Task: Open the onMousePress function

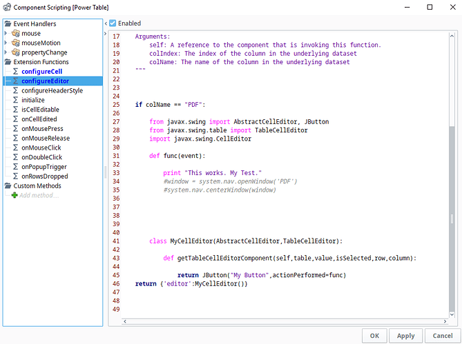Action: pyautogui.click(x=42, y=128)
